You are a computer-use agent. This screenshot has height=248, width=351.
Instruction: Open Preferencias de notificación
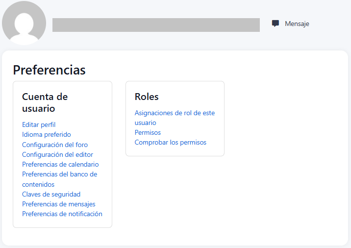[x=62, y=214]
